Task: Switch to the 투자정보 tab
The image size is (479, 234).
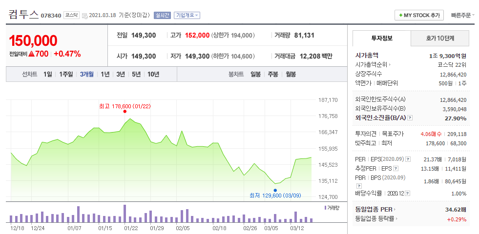Action: (x=382, y=39)
